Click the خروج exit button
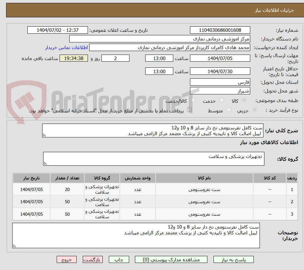Viewport: 304px width, 270px height. click(x=67, y=259)
